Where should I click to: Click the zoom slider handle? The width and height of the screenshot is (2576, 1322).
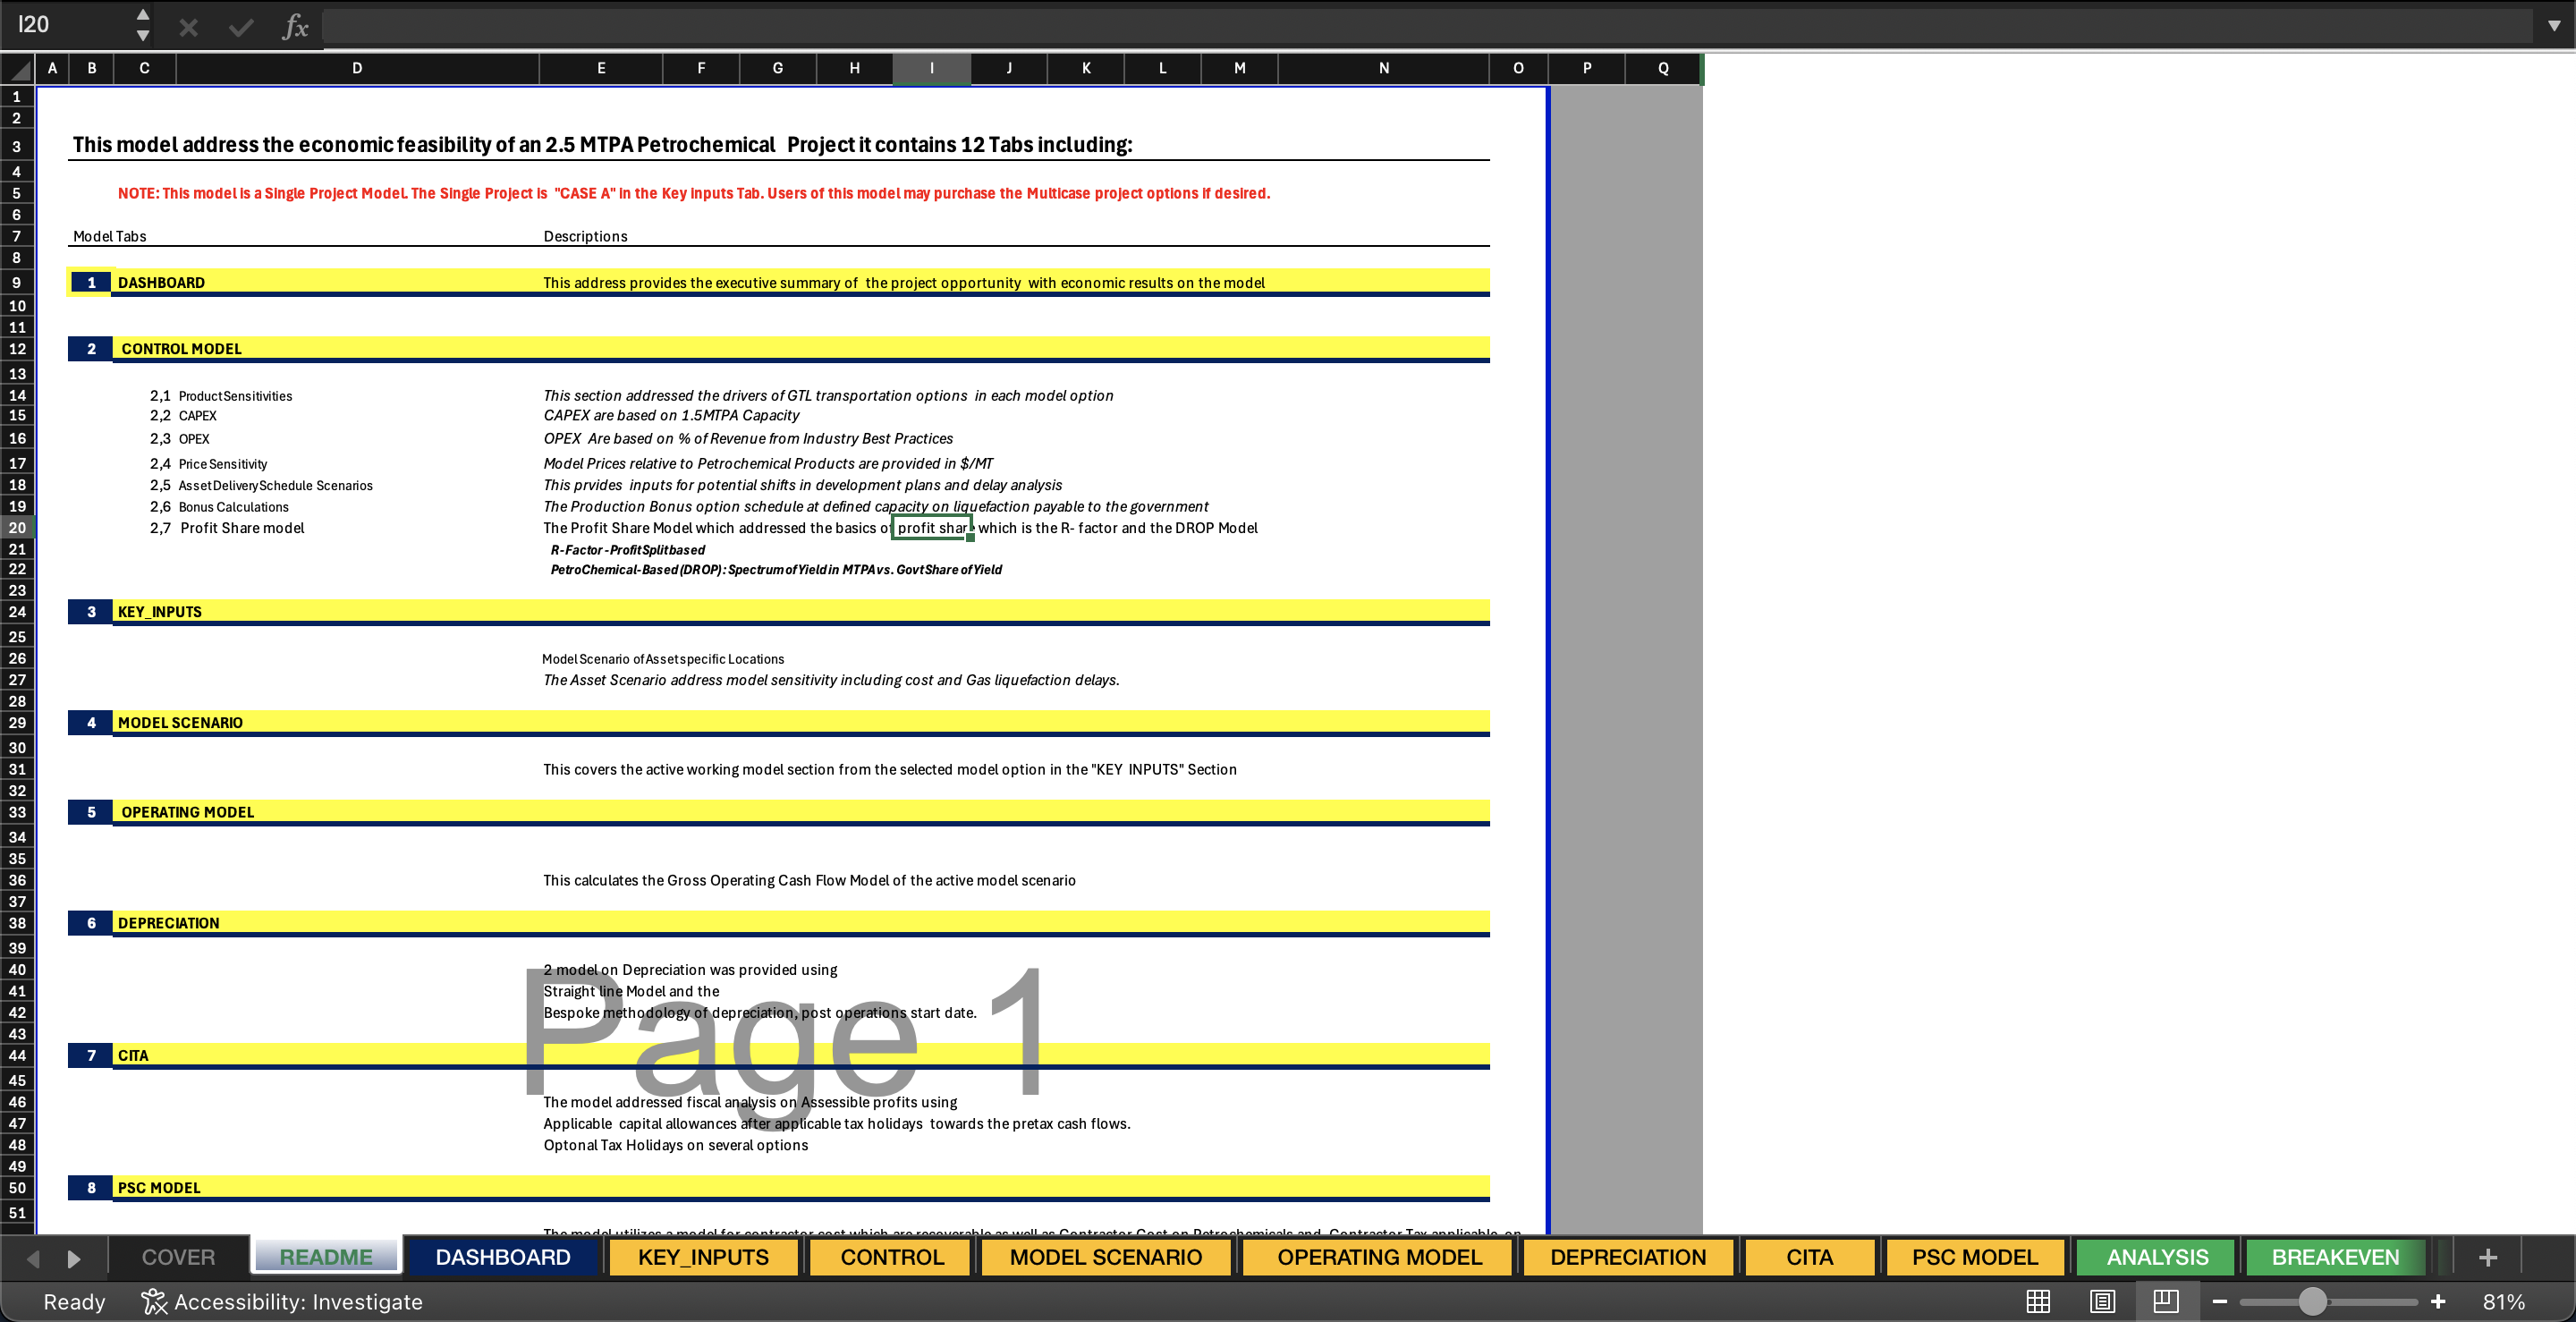point(2312,1301)
